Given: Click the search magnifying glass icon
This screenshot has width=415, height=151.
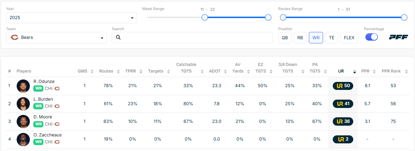Looking at the screenshot, I should (x=118, y=37).
